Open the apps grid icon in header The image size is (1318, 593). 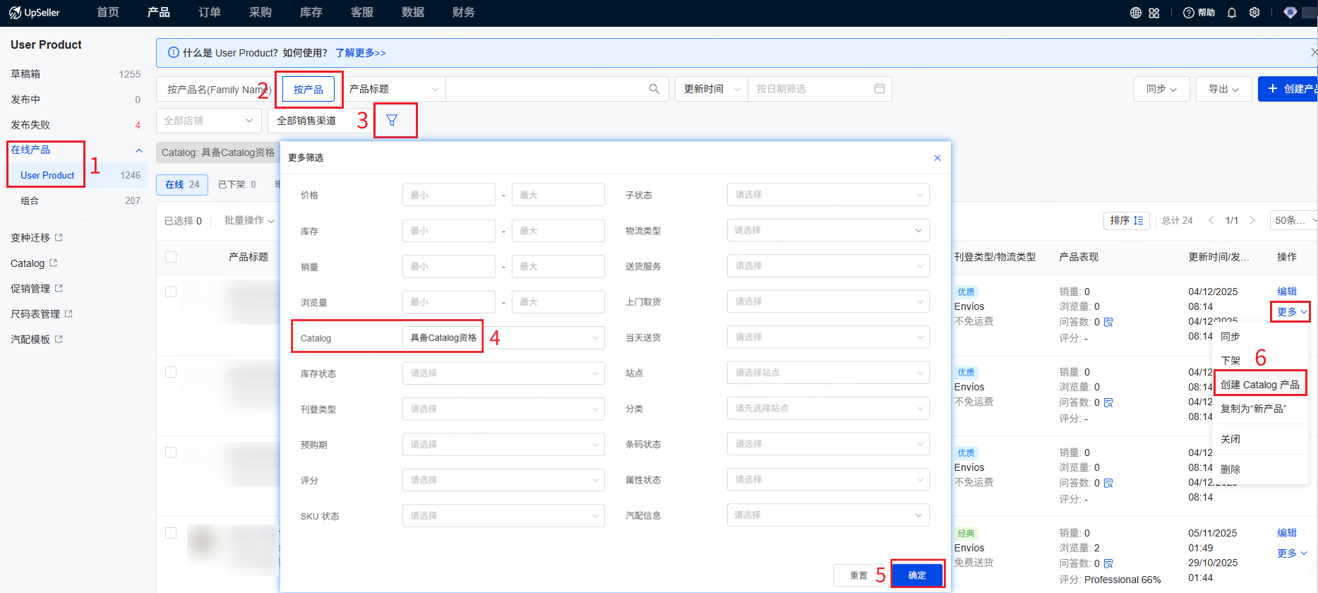(x=1154, y=13)
